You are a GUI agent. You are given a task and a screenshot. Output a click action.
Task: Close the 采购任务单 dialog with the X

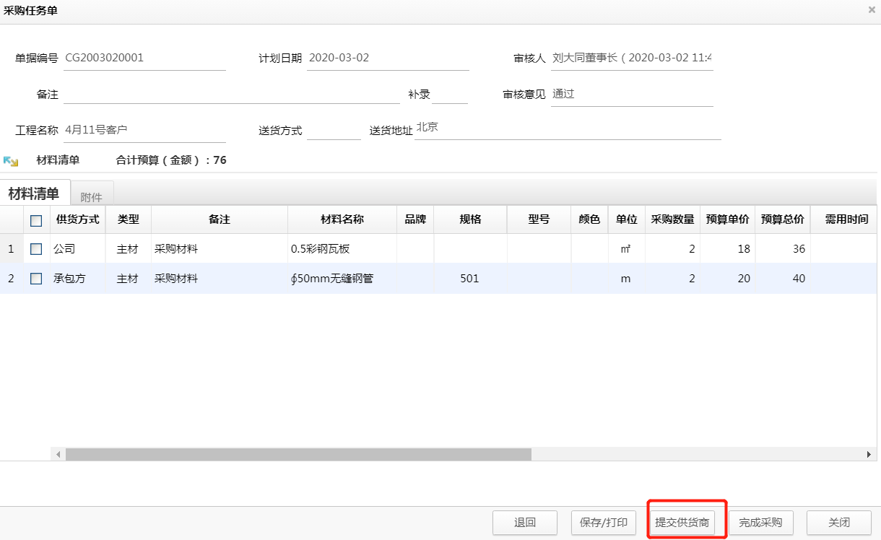tap(870, 9)
